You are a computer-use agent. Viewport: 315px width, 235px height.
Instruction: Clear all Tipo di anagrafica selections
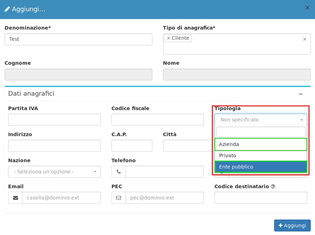(304, 39)
